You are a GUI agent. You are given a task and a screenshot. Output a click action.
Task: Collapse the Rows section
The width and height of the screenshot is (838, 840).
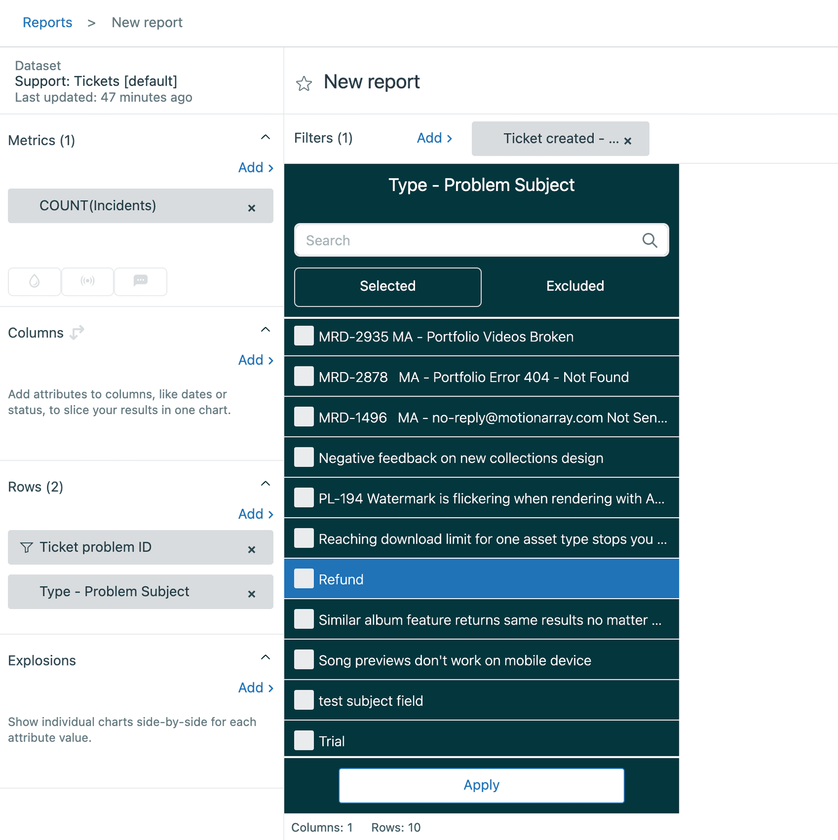pos(265,483)
